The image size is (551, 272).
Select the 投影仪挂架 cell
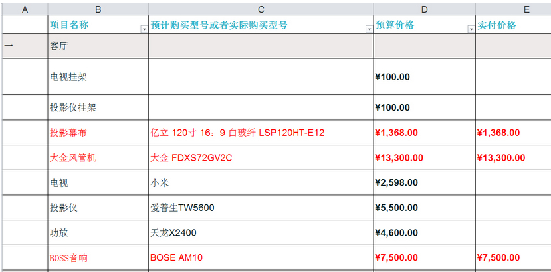(98, 107)
